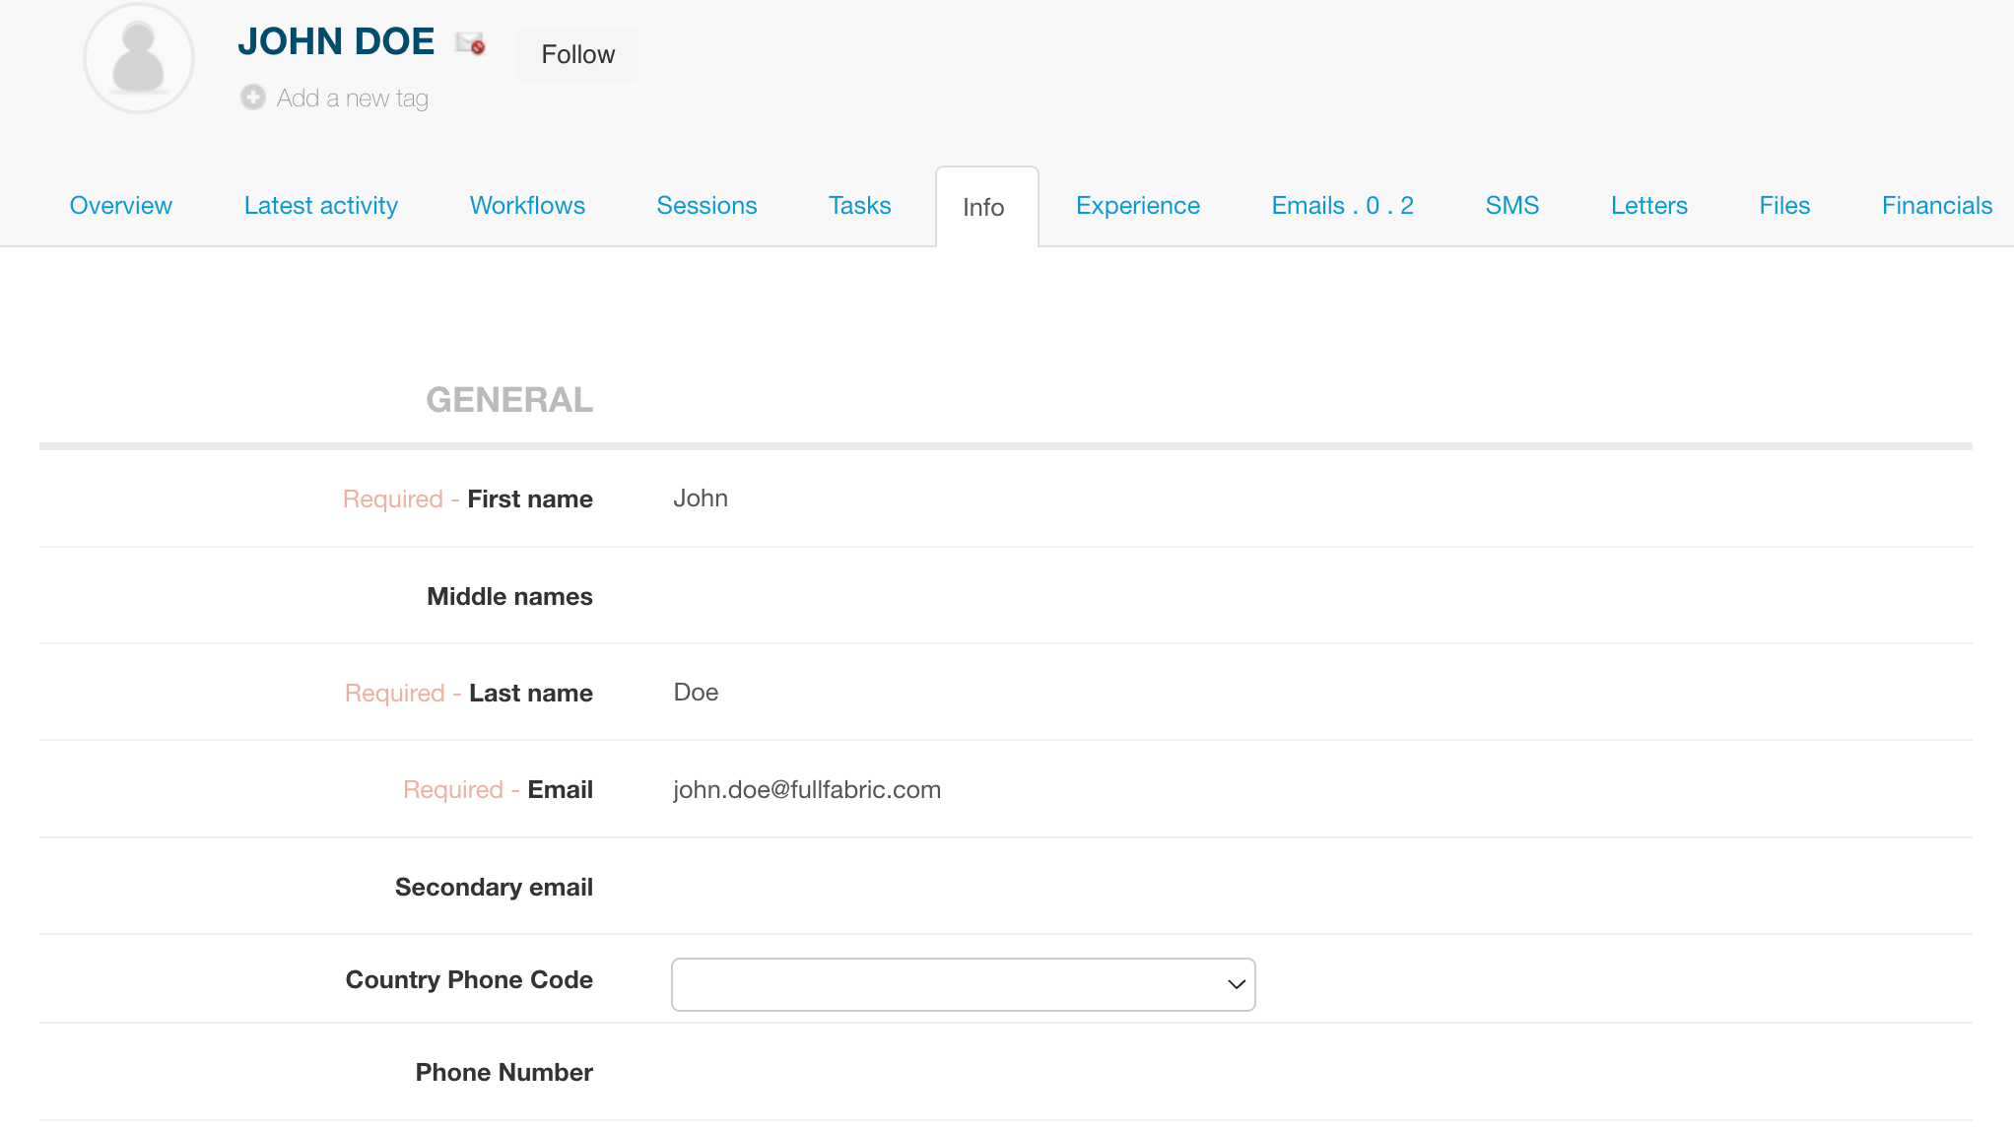Click the email value john.doe@fullfabric.com
2014x1132 pixels.
(806, 790)
